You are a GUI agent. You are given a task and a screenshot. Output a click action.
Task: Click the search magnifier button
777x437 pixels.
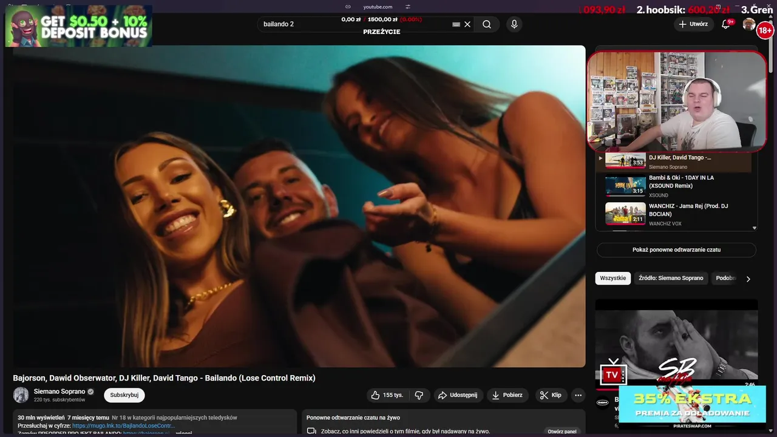[x=487, y=24]
